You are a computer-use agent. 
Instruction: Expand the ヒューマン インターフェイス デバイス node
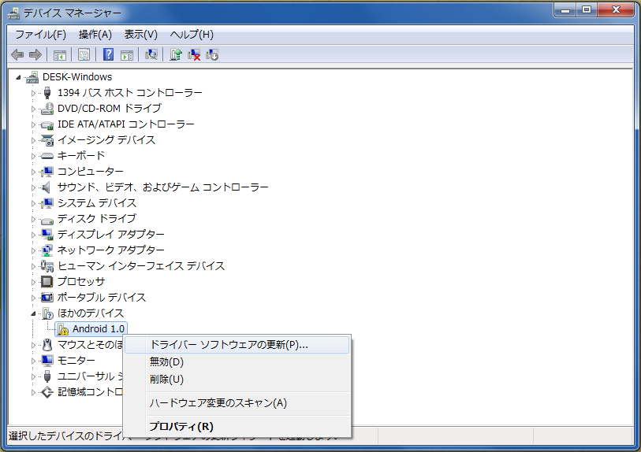tap(34, 266)
